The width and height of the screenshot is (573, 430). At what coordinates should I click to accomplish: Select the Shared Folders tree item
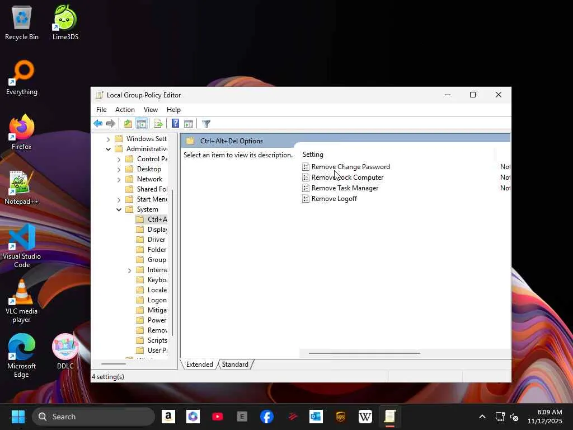[x=146, y=189]
